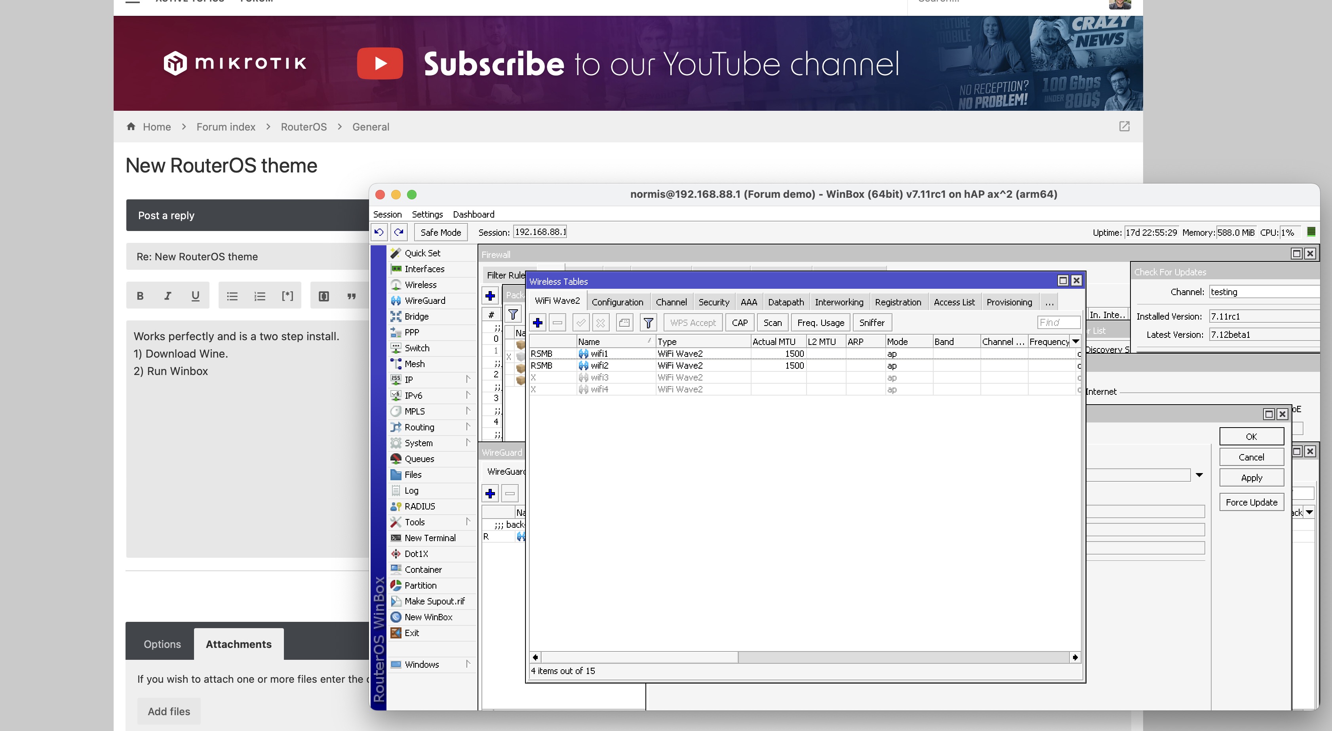Open the filter icon in Wireless Tables toolbar
This screenshot has width=1332, height=731.
(x=649, y=322)
